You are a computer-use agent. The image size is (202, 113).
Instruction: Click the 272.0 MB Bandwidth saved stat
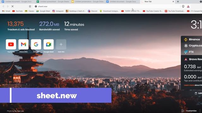coord(49,26)
